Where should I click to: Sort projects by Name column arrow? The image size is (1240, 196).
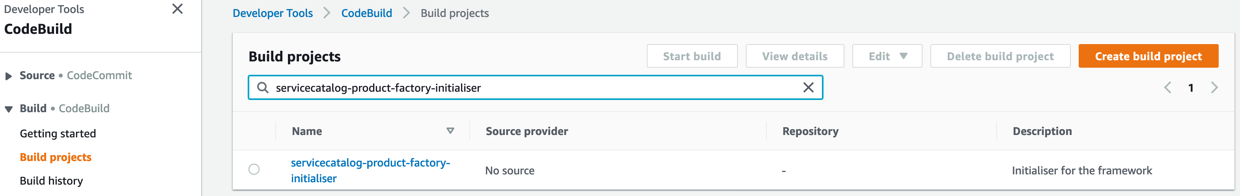click(450, 131)
